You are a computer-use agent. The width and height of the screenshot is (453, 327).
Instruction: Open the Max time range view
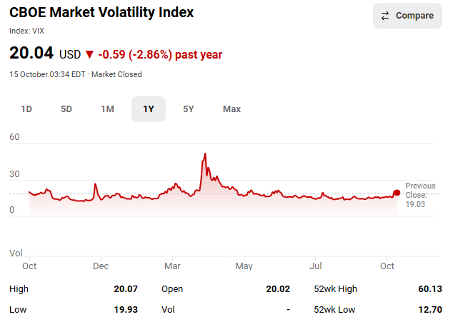click(232, 109)
